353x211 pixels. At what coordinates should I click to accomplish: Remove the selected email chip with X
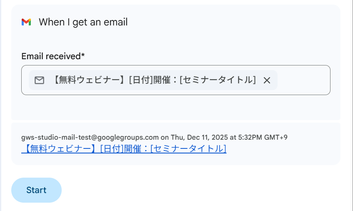[267, 80]
